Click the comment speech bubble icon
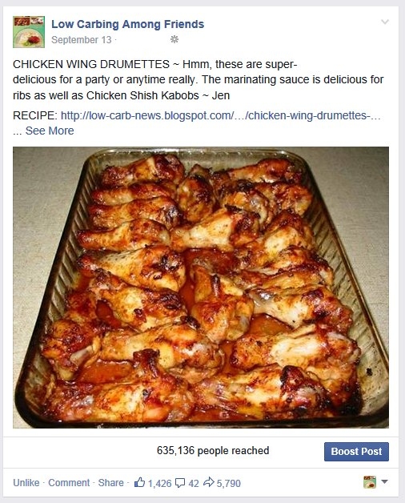Viewport: 405px width, 503px height. pos(180,482)
